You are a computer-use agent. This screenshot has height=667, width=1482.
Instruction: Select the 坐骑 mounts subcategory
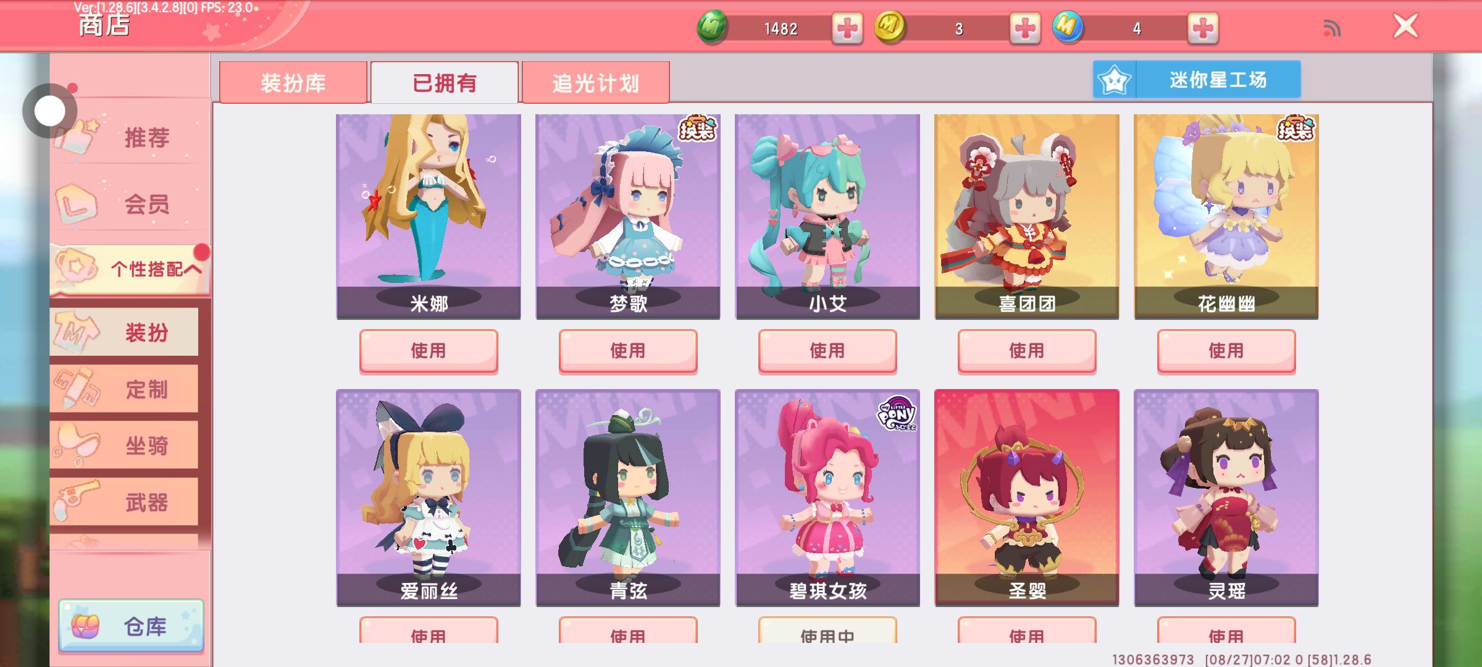124,445
